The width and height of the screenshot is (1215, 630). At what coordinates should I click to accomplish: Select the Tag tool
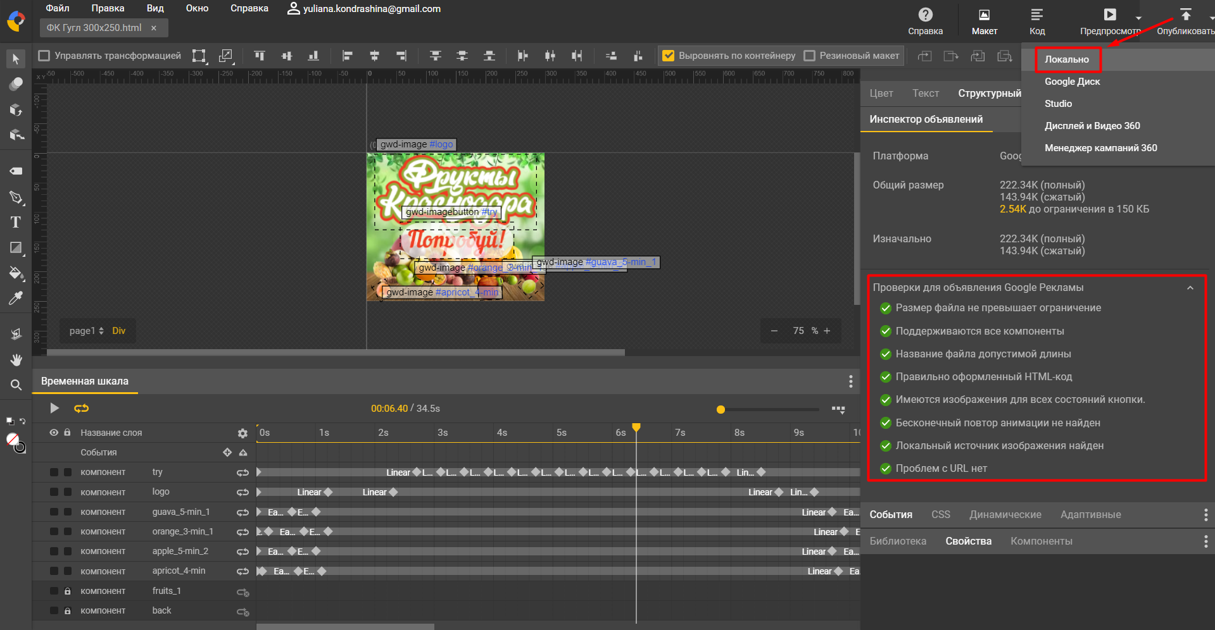pyautogui.click(x=16, y=171)
